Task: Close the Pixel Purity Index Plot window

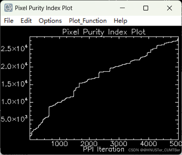Action: click(170, 8)
